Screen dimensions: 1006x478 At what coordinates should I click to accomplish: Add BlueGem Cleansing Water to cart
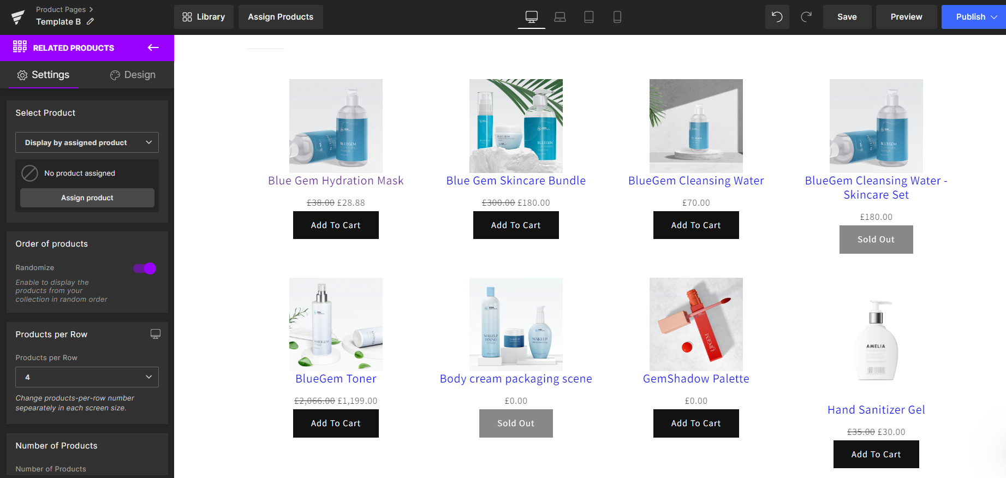[696, 225]
